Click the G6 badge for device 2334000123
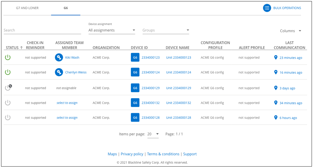 coord(135,57)
